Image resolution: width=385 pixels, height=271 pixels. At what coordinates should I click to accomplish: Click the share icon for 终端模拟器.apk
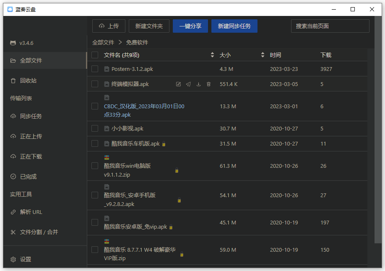[x=188, y=84]
